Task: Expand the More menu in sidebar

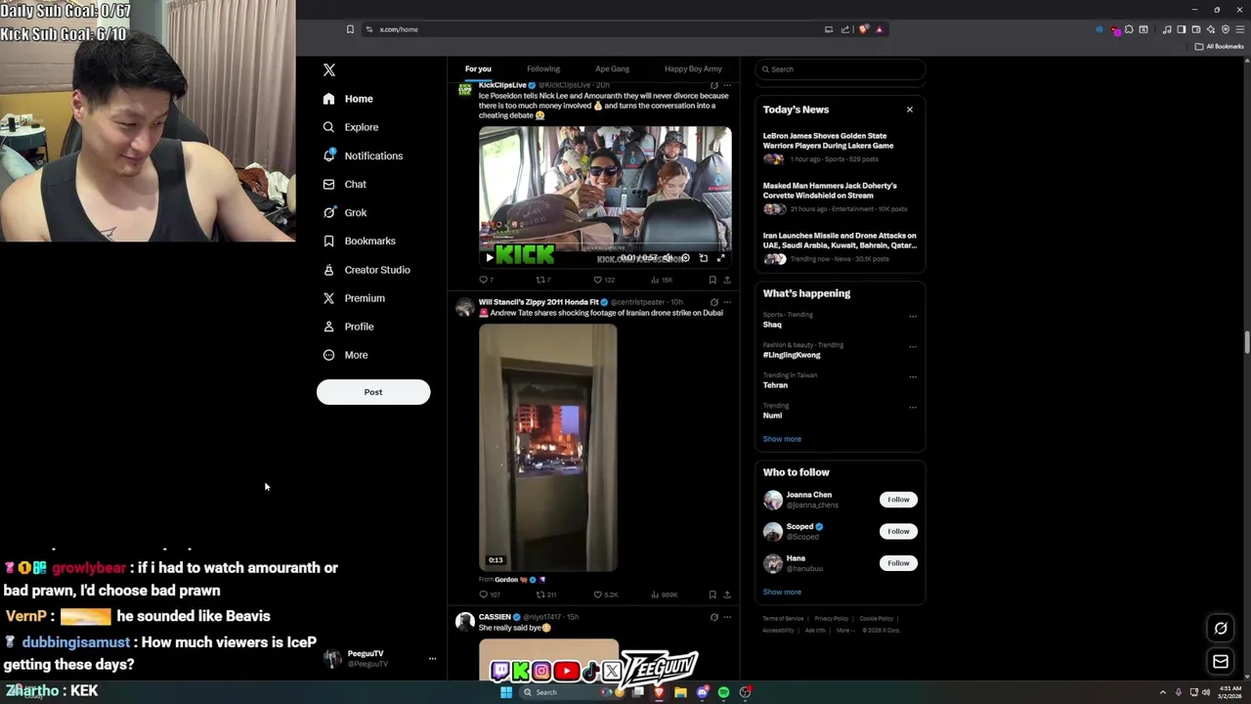Action: click(x=345, y=355)
